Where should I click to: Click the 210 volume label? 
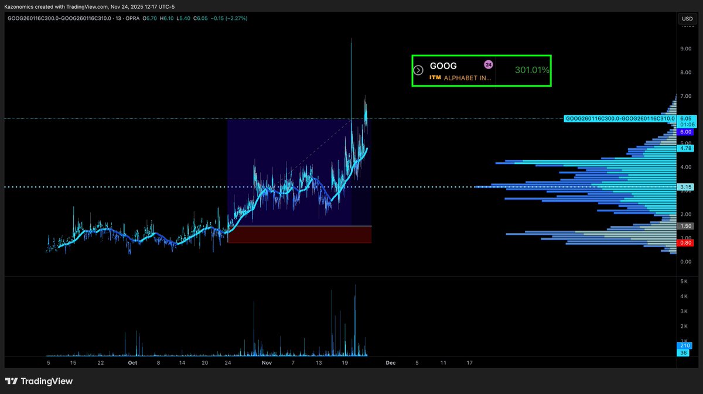685,346
